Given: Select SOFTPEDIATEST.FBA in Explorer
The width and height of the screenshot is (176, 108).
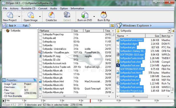Looking at the screenshot, I should click(132, 69).
